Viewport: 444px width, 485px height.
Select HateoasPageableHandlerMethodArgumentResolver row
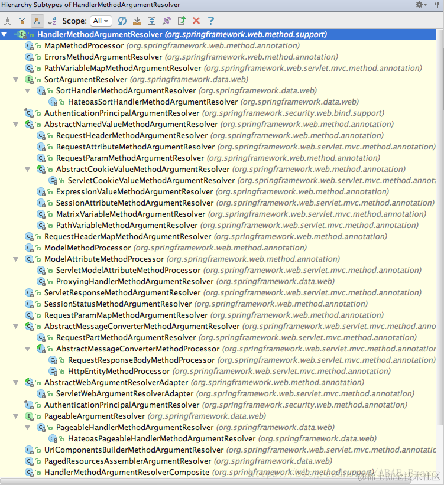[x=218, y=439]
